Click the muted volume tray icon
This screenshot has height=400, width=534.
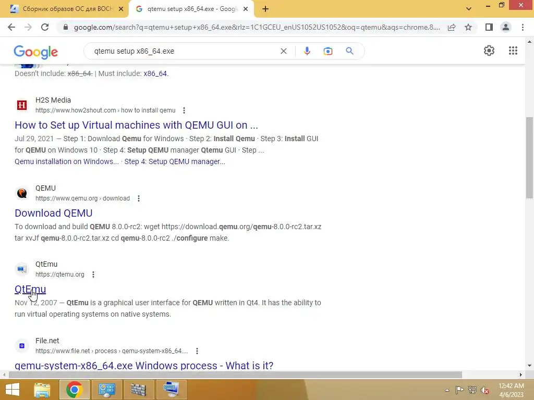point(485,390)
